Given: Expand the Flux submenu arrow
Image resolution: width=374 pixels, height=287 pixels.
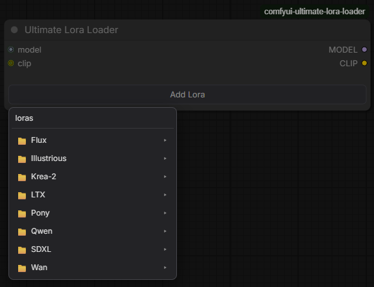Looking at the screenshot, I should 165,140.
